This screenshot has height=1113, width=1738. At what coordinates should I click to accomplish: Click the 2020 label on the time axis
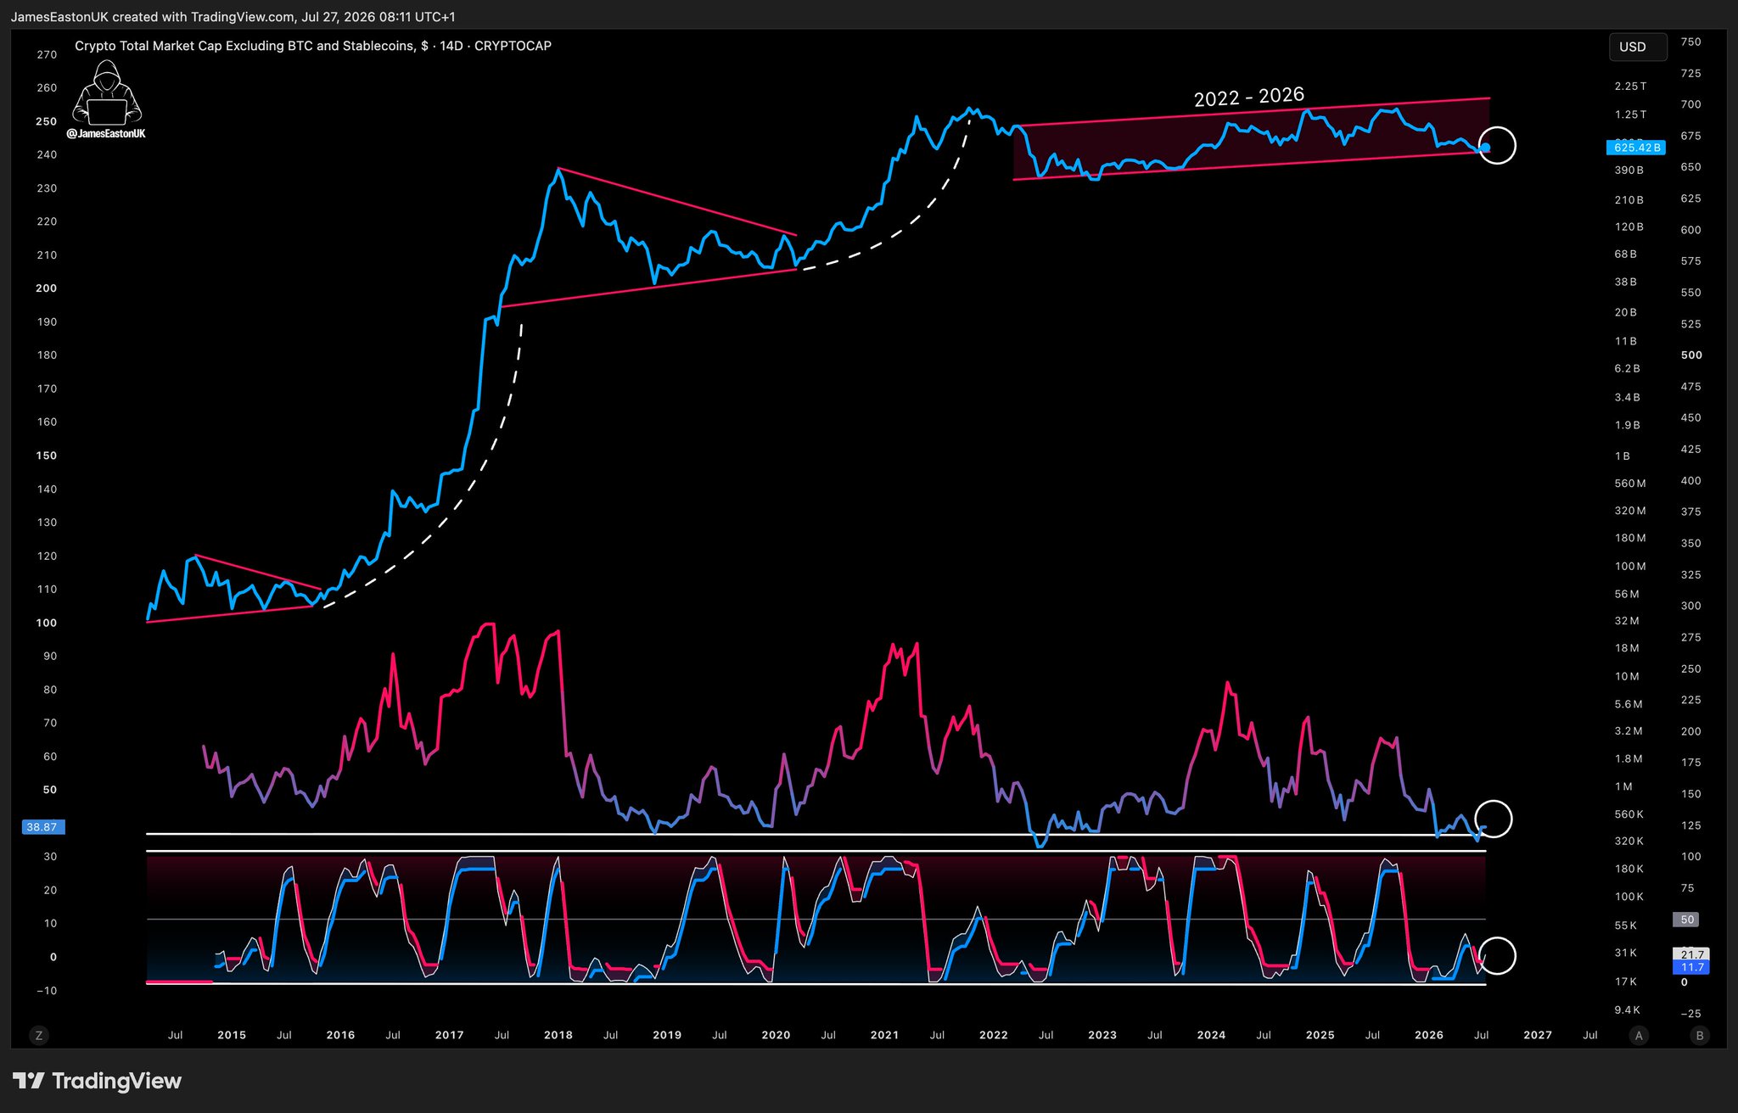point(776,1035)
